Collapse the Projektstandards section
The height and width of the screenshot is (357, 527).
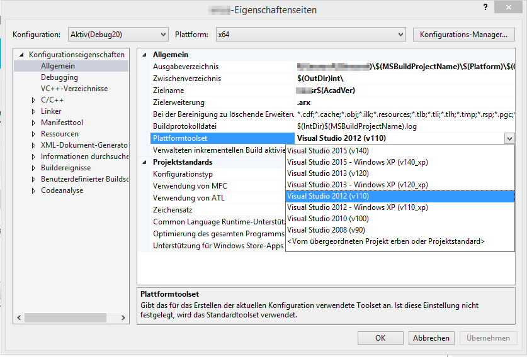[144, 162]
